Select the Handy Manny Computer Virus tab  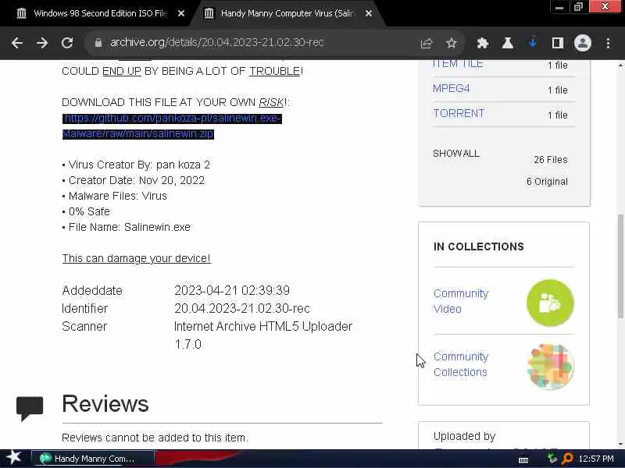pyautogui.click(x=287, y=13)
